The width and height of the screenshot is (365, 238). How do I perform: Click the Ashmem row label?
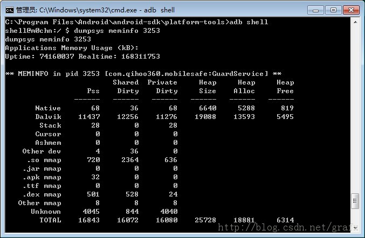(48, 143)
